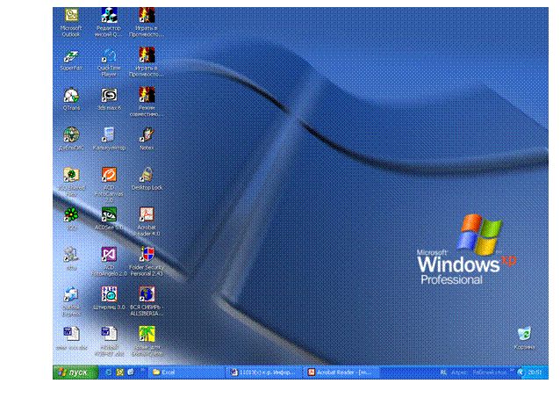Switch to 11013(c) к.р. Инфор... taskbar window
560x398 pixels.
(264, 373)
